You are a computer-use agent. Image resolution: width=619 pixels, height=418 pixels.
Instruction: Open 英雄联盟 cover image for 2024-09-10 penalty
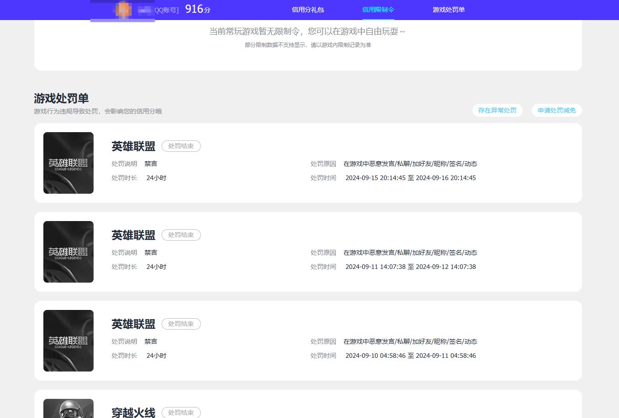[68, 341]
